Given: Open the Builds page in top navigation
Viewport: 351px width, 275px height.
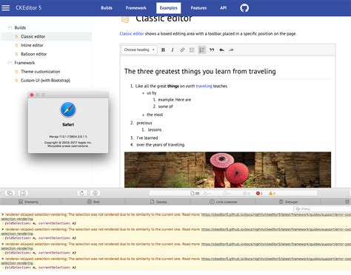Looking at the screenshot, I should click(107, 8).
